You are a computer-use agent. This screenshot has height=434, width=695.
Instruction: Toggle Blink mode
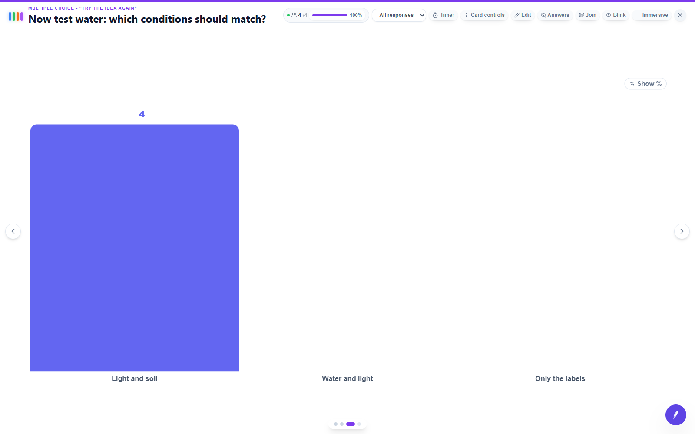616,15
